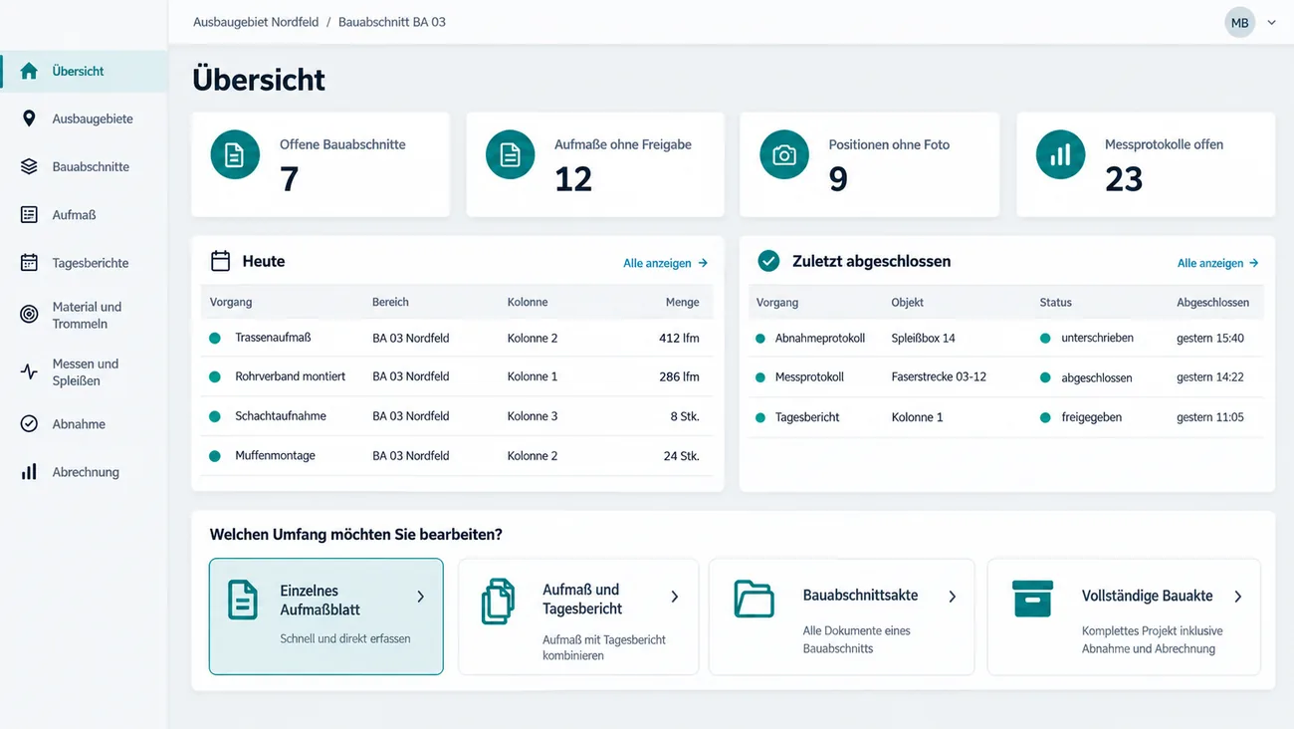Click the MB user avatar
The image size is (1294, 729).
point(1239,23)
